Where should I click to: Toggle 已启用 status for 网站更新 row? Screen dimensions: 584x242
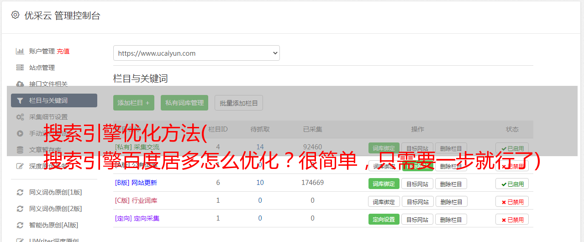point(512,184)
